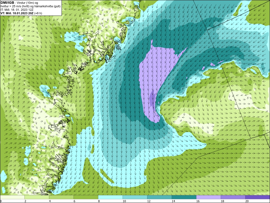The image size is (270, 203).
Task: Click the '(+8 h)' forecast offset text
Action: [38, 13]
